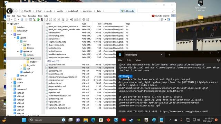Open the Tools menu in OpenIV
Viewport: 221px width, 124px height.
pyautogui.click(x=40, y=16)
